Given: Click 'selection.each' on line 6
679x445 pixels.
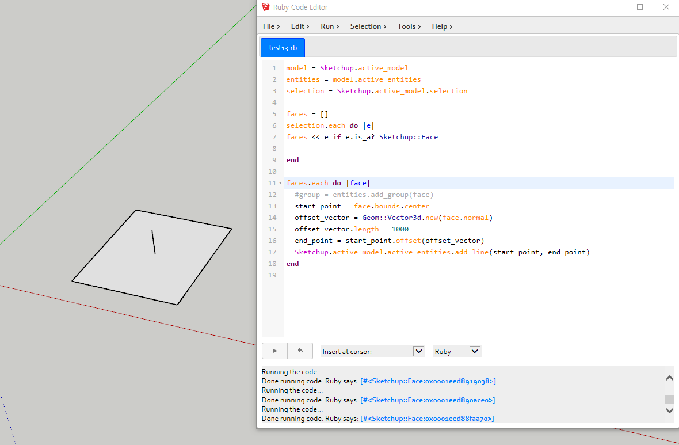Looking at the screenshot, I should tap(316, 125).
